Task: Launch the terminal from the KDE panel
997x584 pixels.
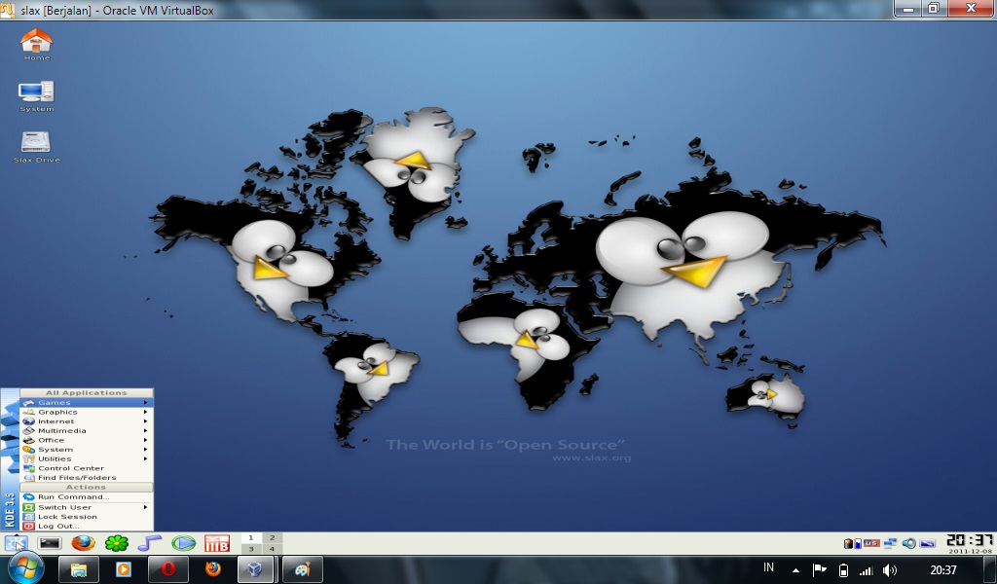Action: pyautogui.click(x=49, y=543)
